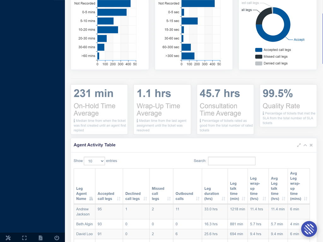Image resolution: width=323 pixels, height=242 pixels.
Task: Open the Show entries count dropdown
Action: tap(94, 161)
